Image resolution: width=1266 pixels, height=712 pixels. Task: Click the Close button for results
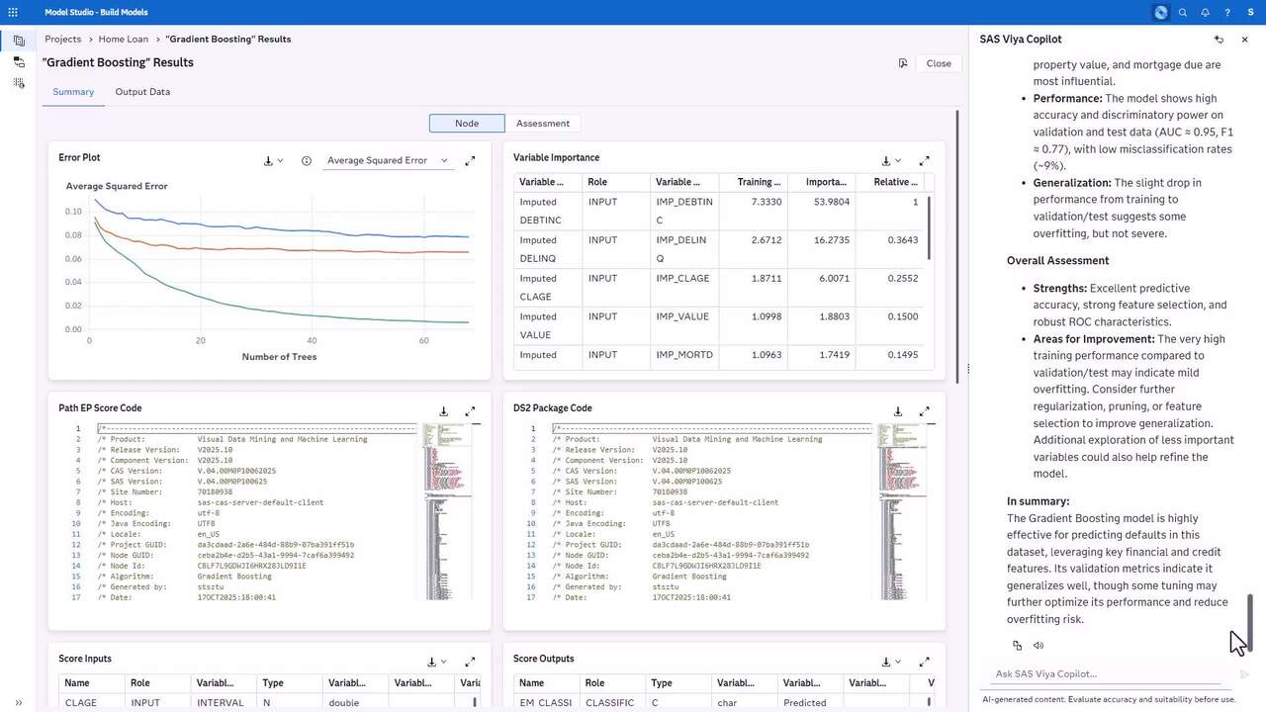[938, 63]
